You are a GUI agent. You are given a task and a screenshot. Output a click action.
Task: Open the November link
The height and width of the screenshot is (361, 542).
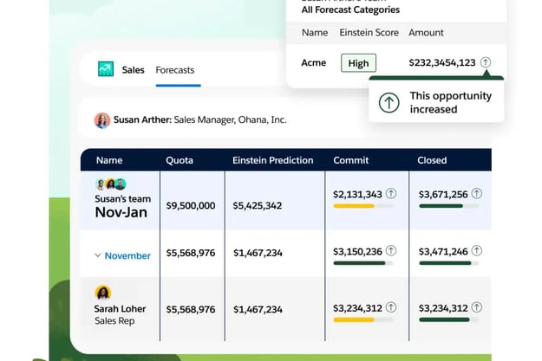[127, 255]
